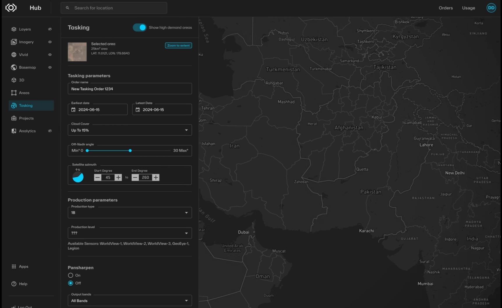Toggle Imagery layer visibility eye
Viewport: 502px width, 308px height.
[50, 42]
